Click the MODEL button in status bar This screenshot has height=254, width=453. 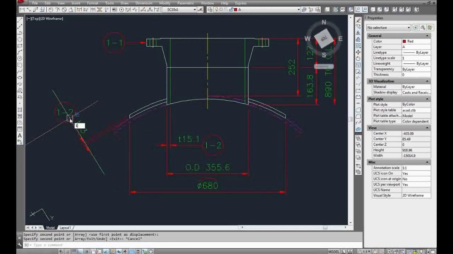334,252
